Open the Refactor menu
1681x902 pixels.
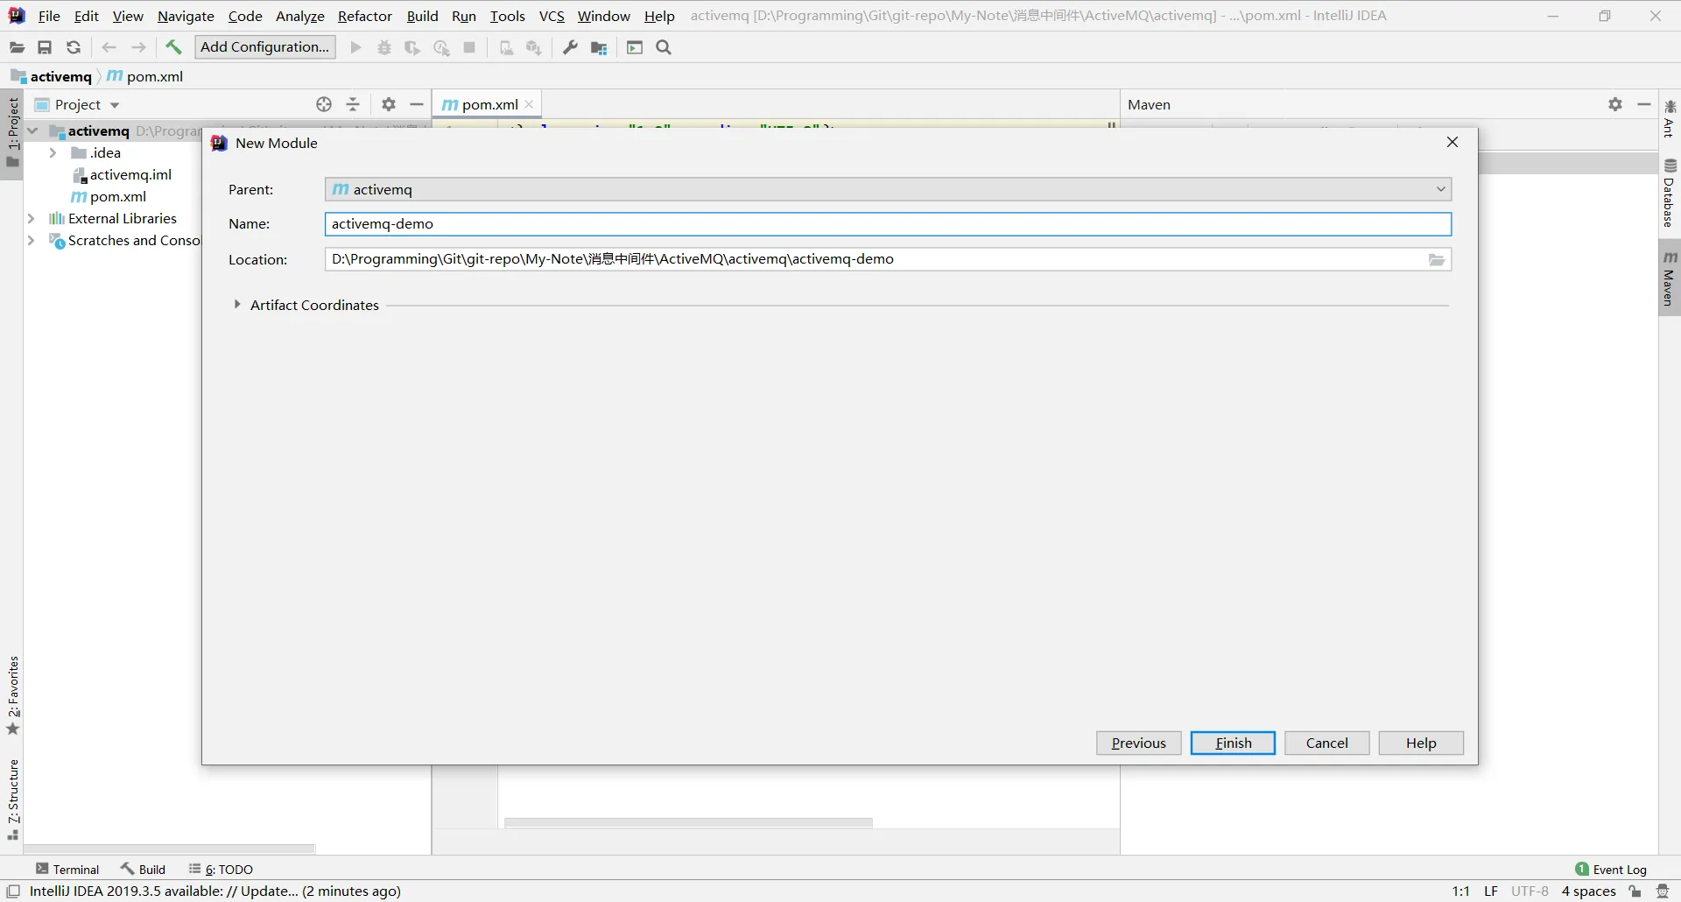click(x=364, y=16)
